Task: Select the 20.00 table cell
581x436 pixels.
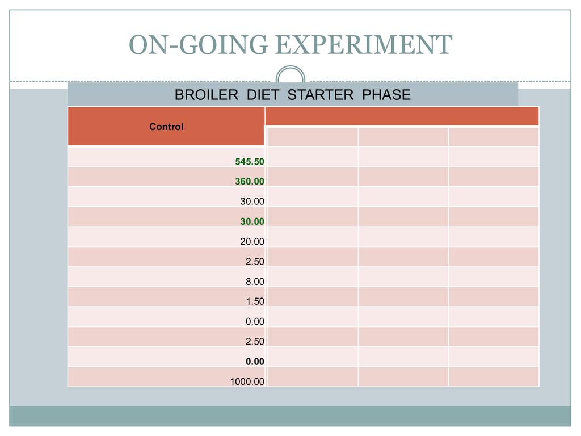Action: click(x=252, y=241)
